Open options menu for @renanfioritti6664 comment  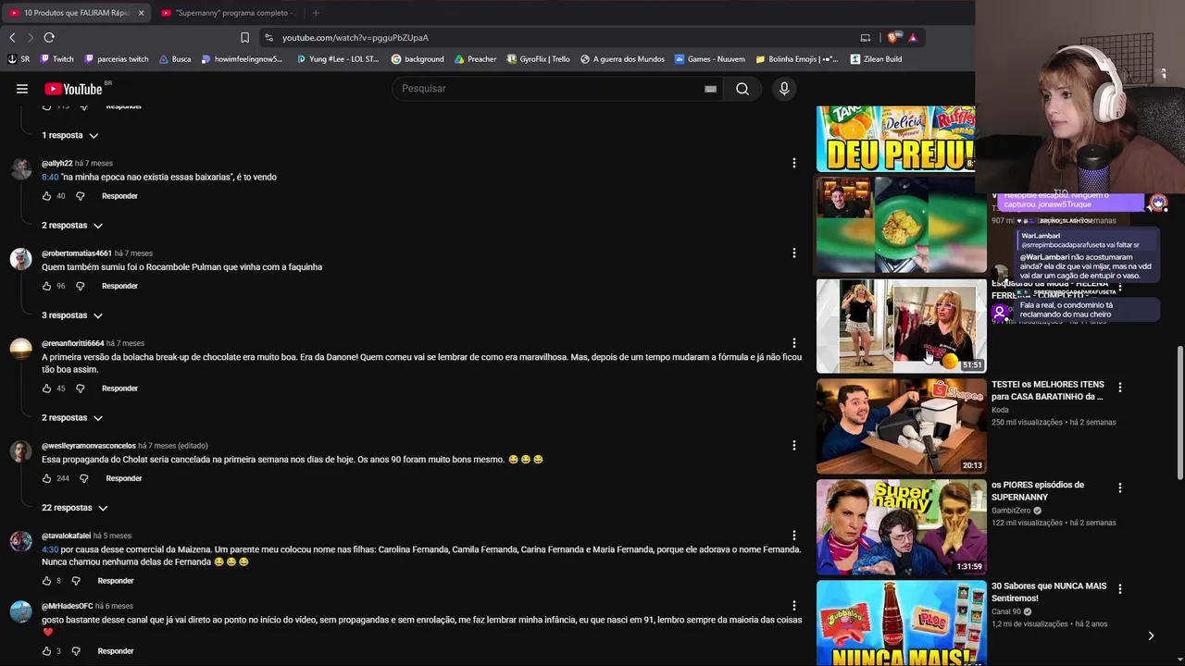pyautogui.click(x=793, y=343)
